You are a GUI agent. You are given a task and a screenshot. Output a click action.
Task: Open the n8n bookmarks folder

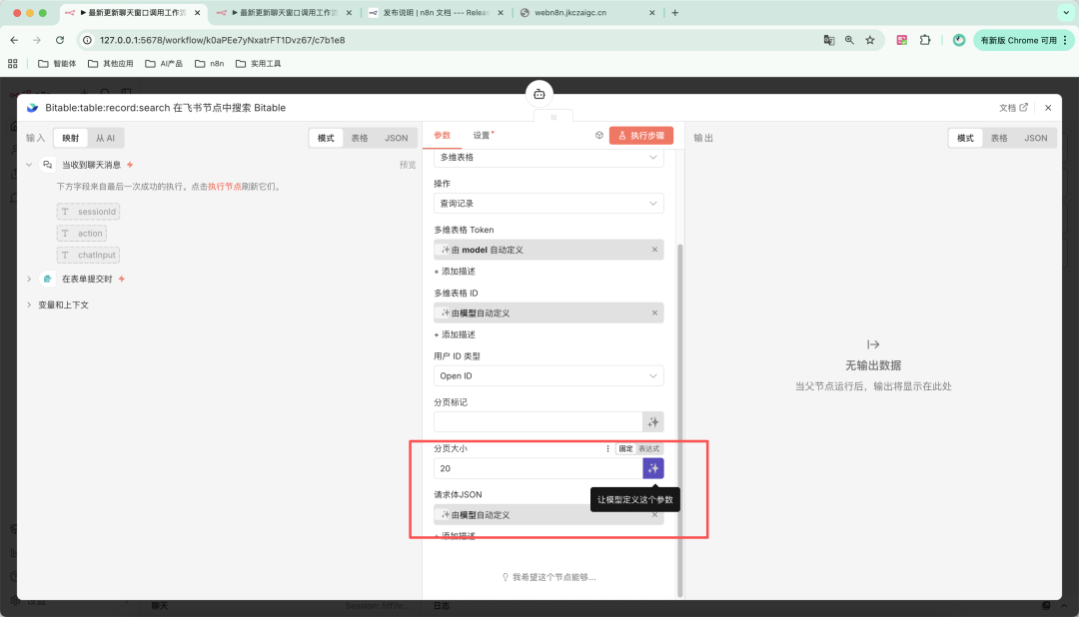coord(210,63)
